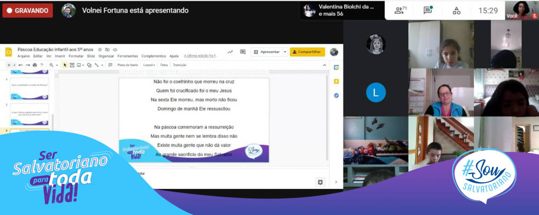Collapse the toolbar with the chevron
Screen dimensions: 539x215
tap(324, 65)
